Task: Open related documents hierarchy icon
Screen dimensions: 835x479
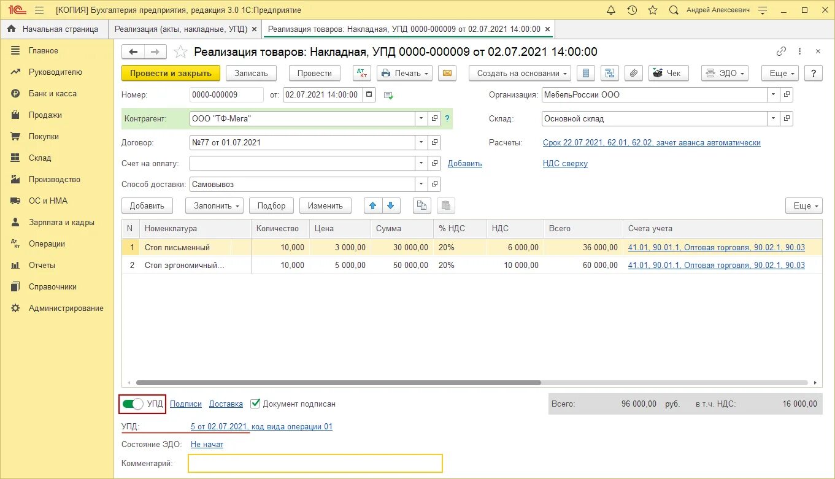Action: coord(610,73)
